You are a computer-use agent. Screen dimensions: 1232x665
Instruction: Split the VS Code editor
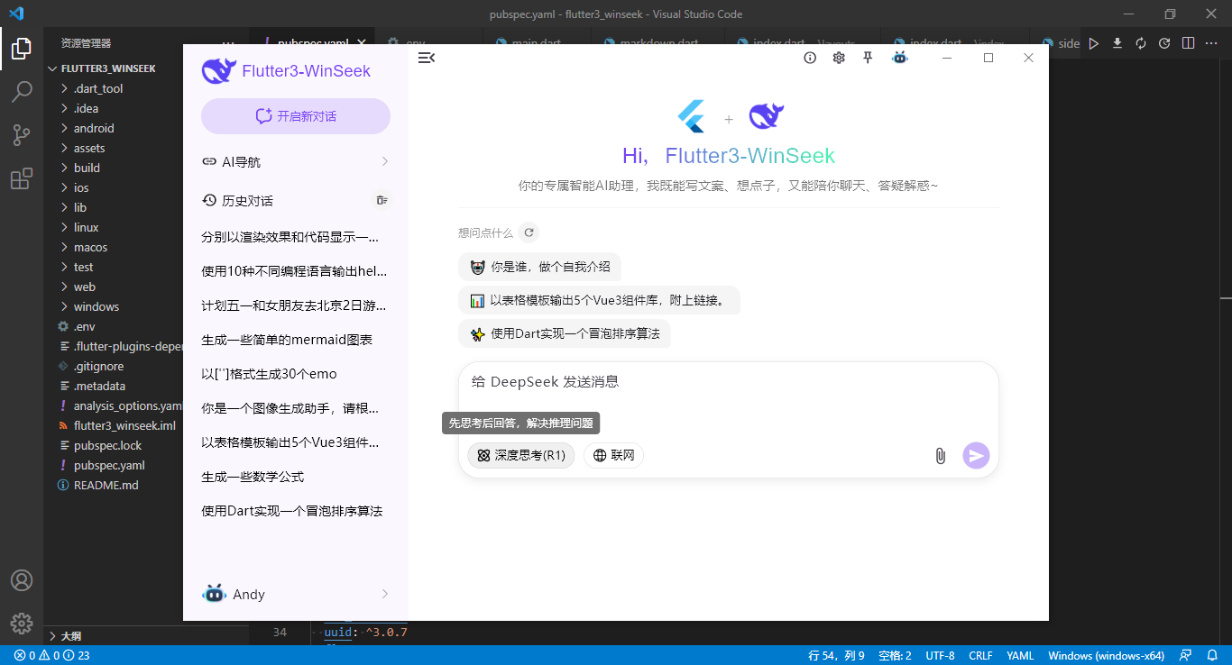click(x=1189, y=43)
